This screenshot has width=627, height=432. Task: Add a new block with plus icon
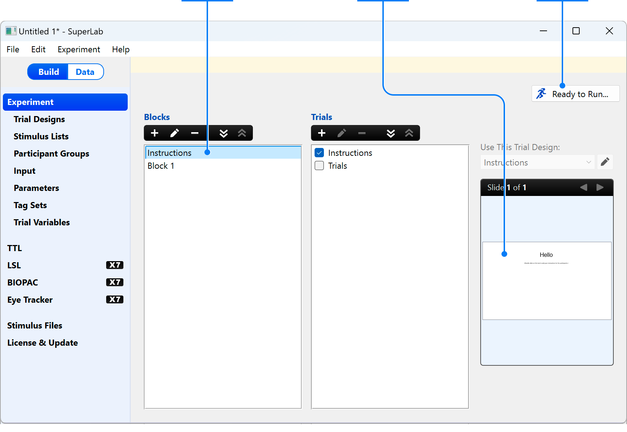[x=155, y=133]
